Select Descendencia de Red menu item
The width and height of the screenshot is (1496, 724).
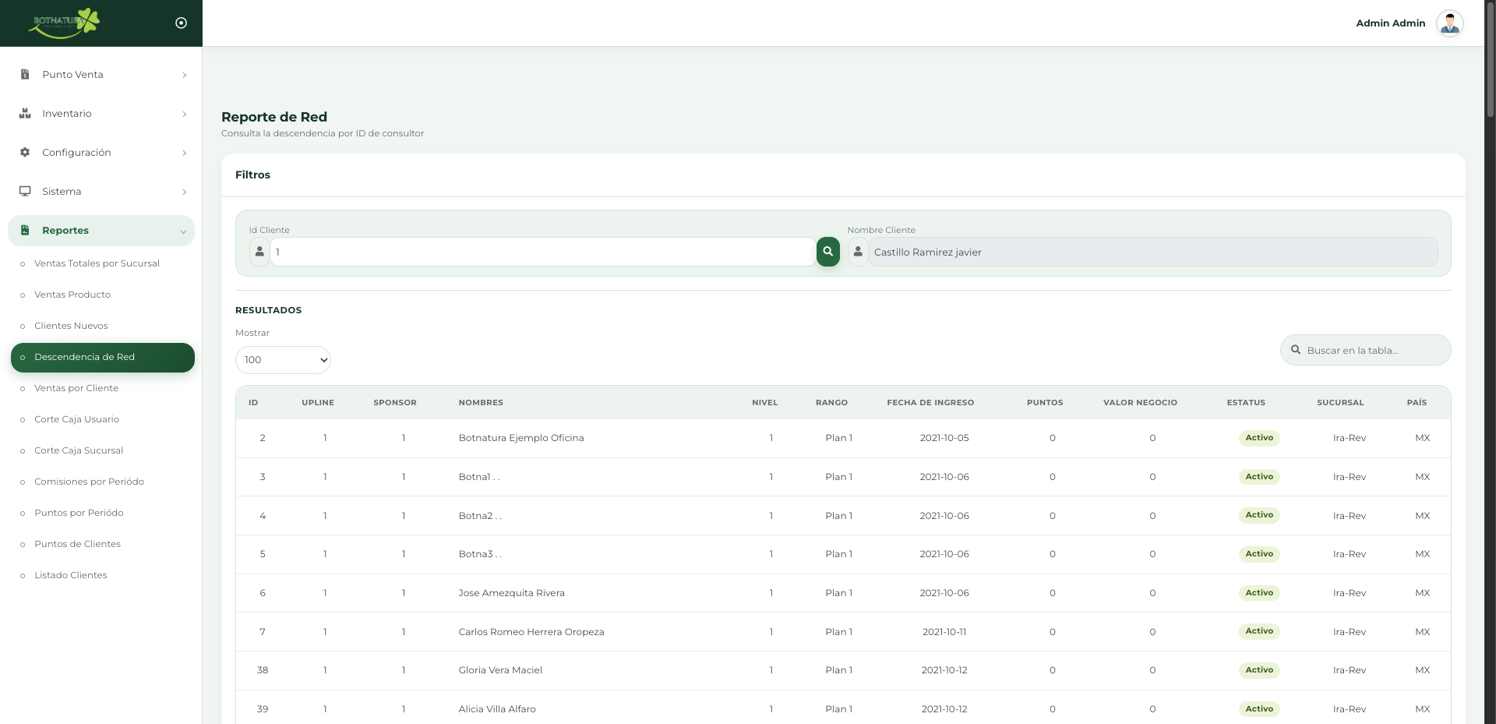click(102, 358)
